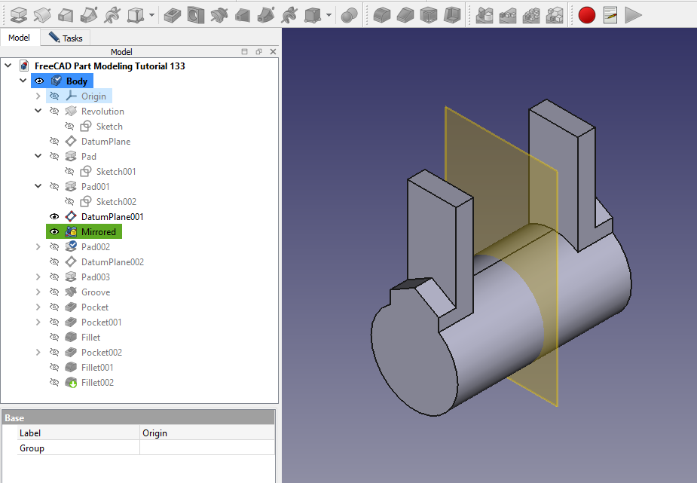Expand the Pocket002 tree node
The image size is (697, 483).
[38, 353]
